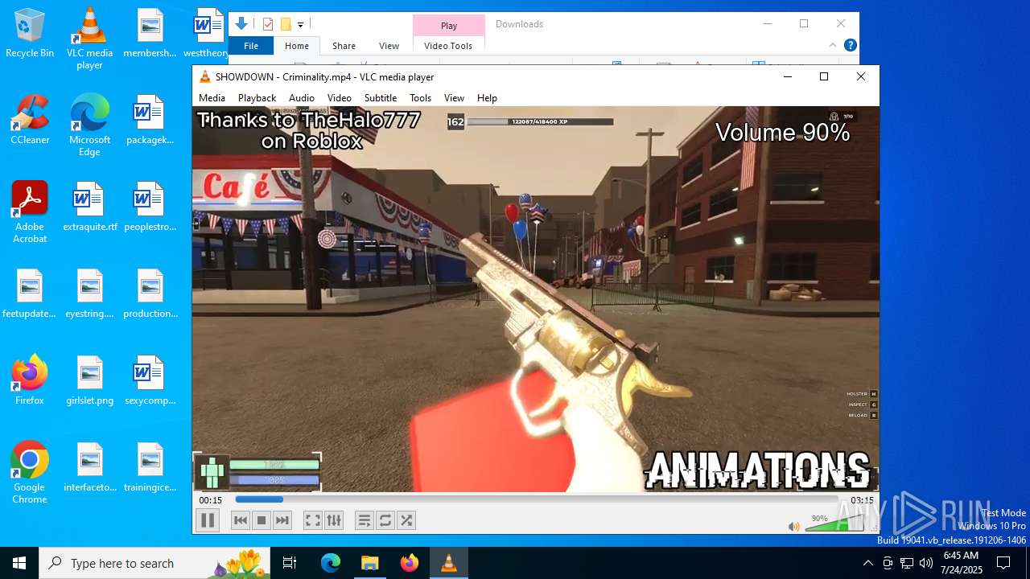Select the sexycomp... desktop document
The width and height of the screenshot is (1030, 579).
(x=150, y=380)
